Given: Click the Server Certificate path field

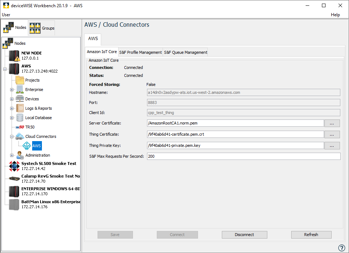Looking at the screenshot, I should click(x=235, y=123).
